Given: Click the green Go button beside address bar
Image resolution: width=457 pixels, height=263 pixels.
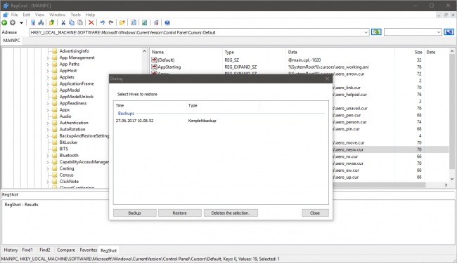Looking at the screenshot, I should (376, 32).
